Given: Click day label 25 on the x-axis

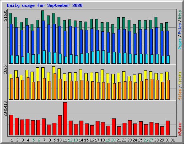Looking at the screenshot, I should coord(140,140).
